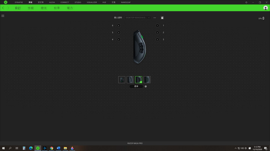Open the ALEXA top tab
The width and height of the screenshot is (270, 151).
coord(52,2)
